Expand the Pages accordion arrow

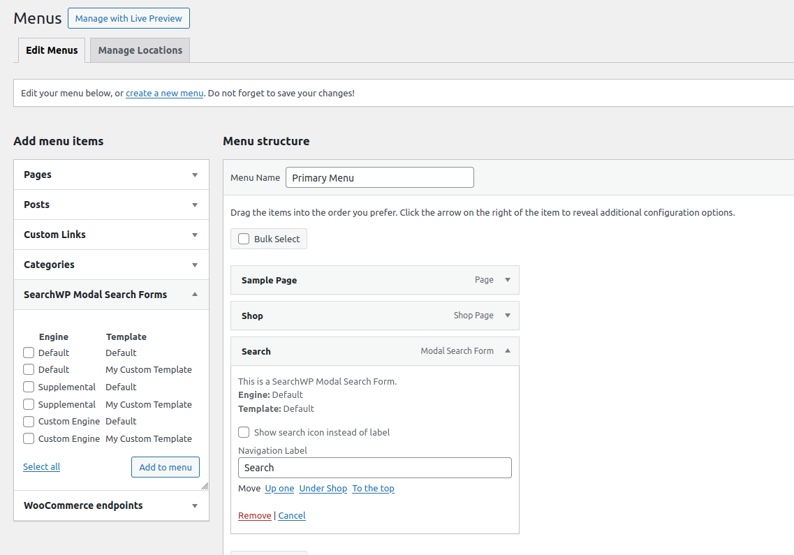195,175
